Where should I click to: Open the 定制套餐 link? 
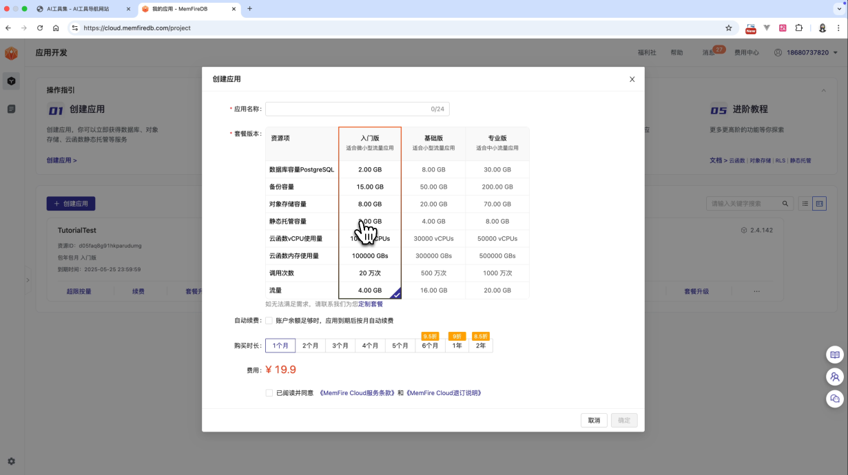pos(371,304)
